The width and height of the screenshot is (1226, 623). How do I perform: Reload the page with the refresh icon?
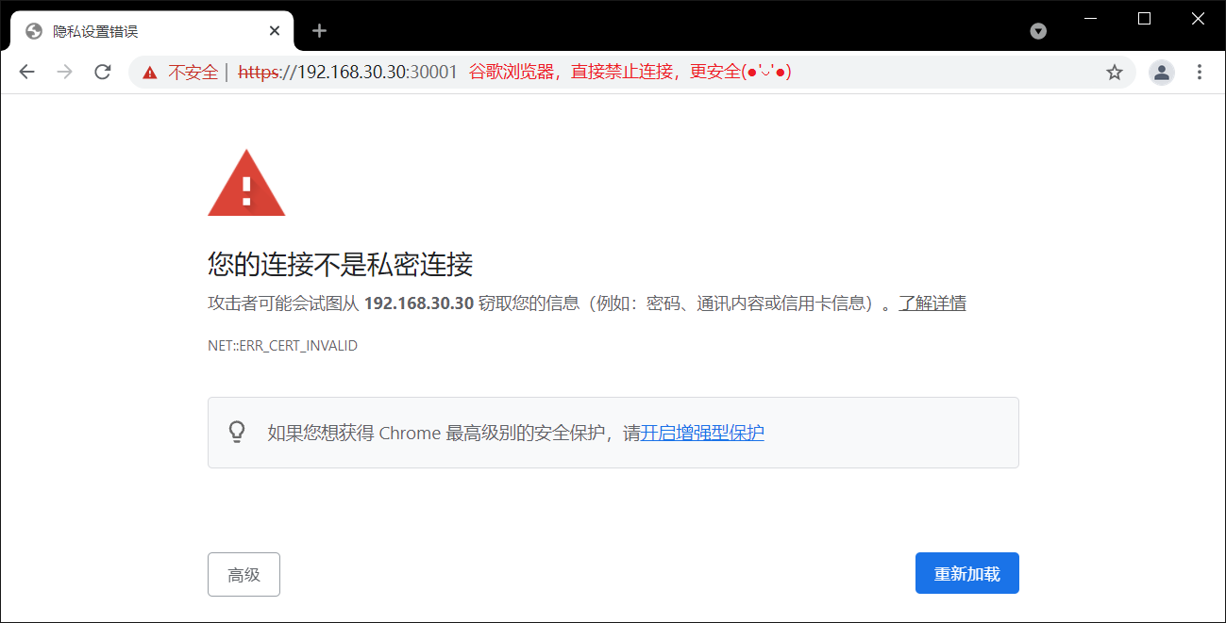pyautogui.click(x=103, y=72)
